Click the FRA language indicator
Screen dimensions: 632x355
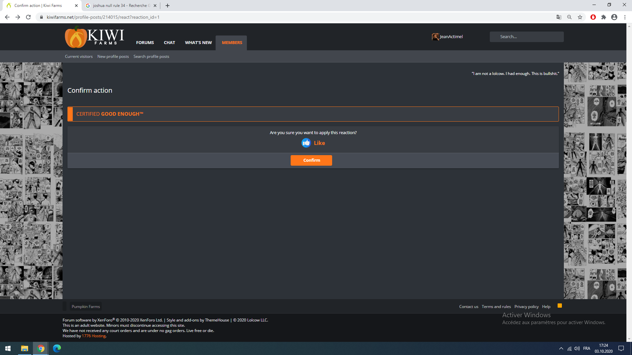click(x=587, y=348)
